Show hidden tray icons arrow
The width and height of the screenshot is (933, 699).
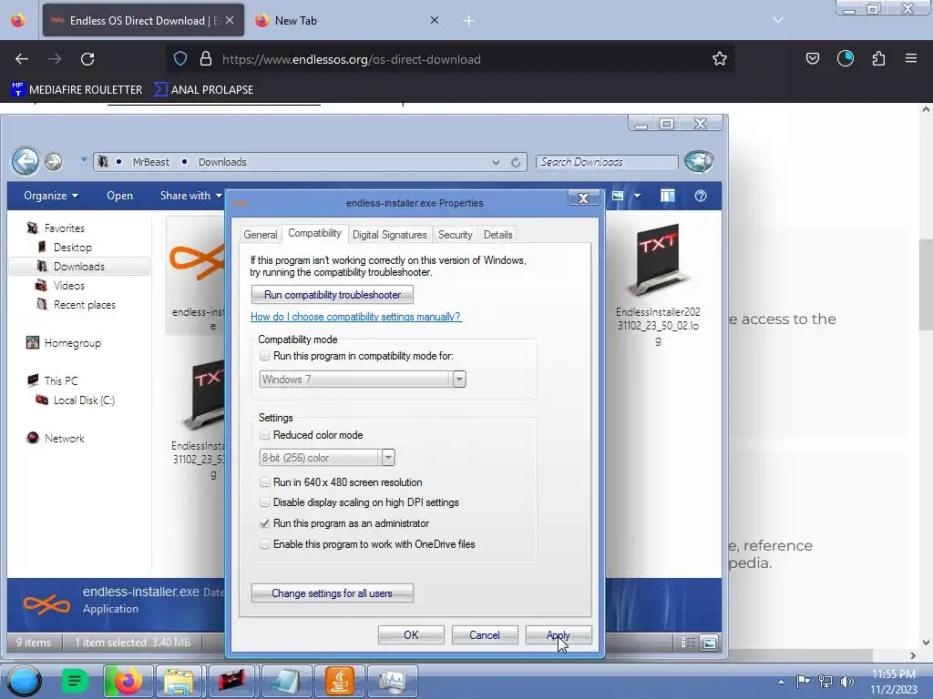(781, 682)
